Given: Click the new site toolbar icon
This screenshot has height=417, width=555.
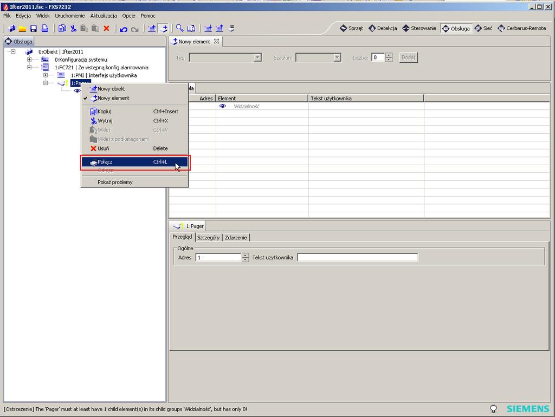Looking at the screenshot, I should coord(12,28).
